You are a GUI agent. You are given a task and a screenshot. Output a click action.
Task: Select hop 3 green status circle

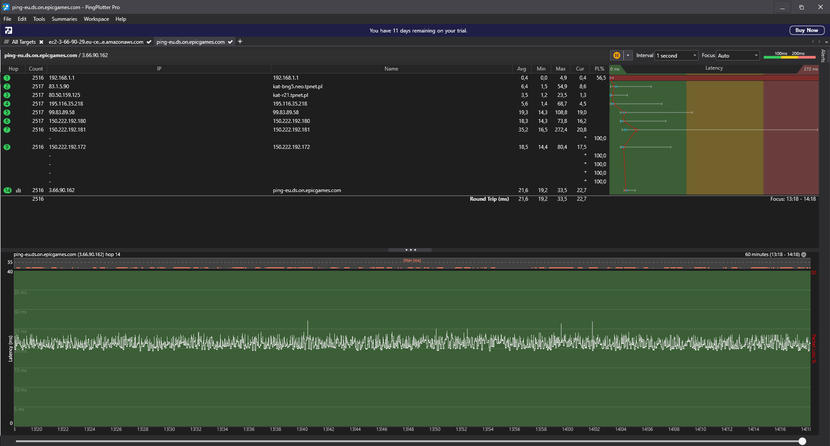click(7, 95)
